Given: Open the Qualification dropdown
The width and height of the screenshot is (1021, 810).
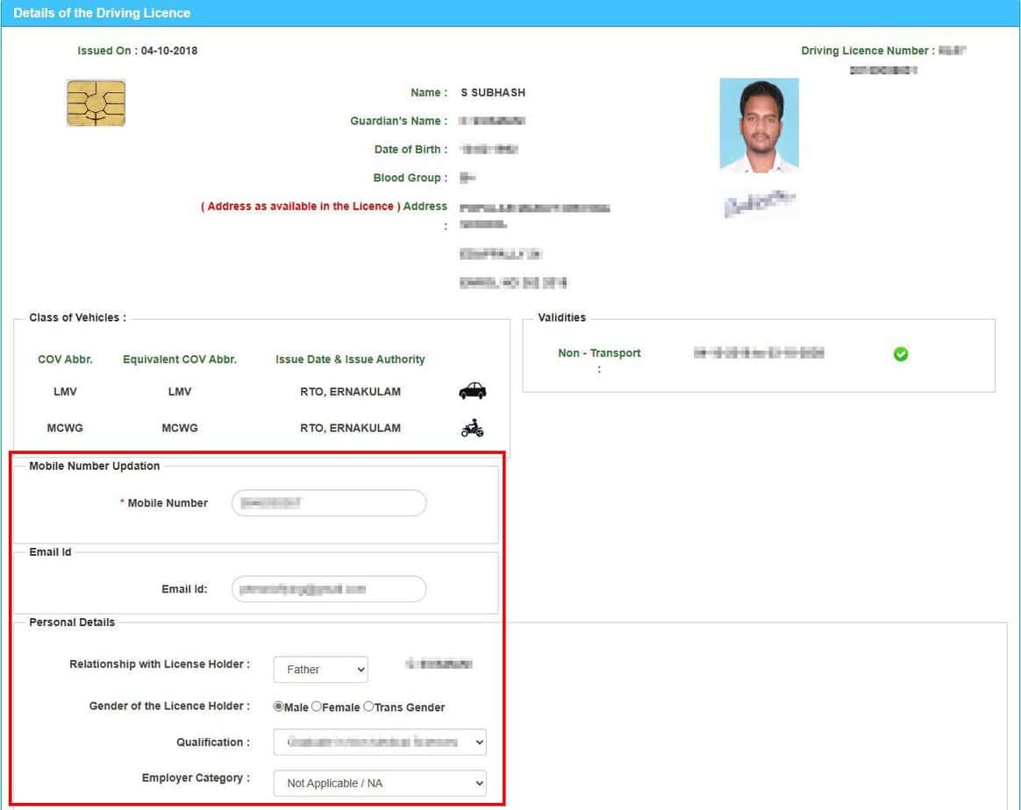Looking at the screenshot, I should (x=379, y=742).
